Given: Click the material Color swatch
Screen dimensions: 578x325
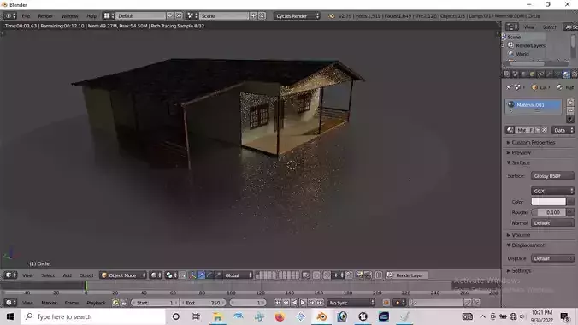Looking at the screenshot, I should [548, 202].
